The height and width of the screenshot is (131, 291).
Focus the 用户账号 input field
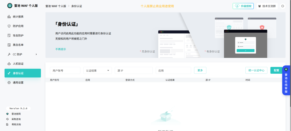[x=65, y=70]
